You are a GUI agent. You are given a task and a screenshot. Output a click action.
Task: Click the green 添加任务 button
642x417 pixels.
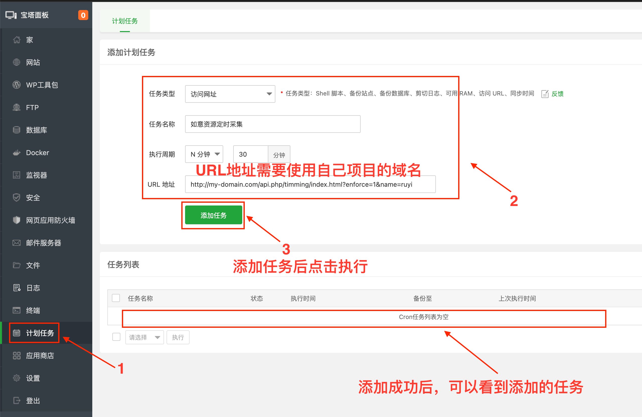click(213, 215)
